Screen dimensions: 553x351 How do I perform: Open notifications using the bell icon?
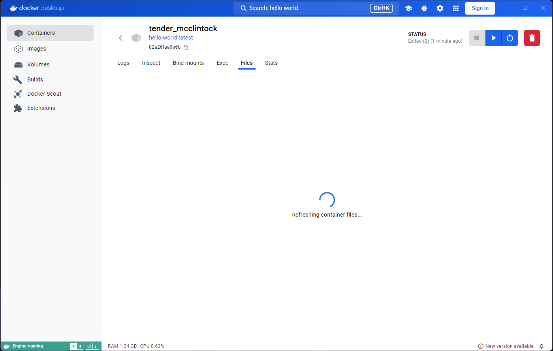tap(542, 346)
